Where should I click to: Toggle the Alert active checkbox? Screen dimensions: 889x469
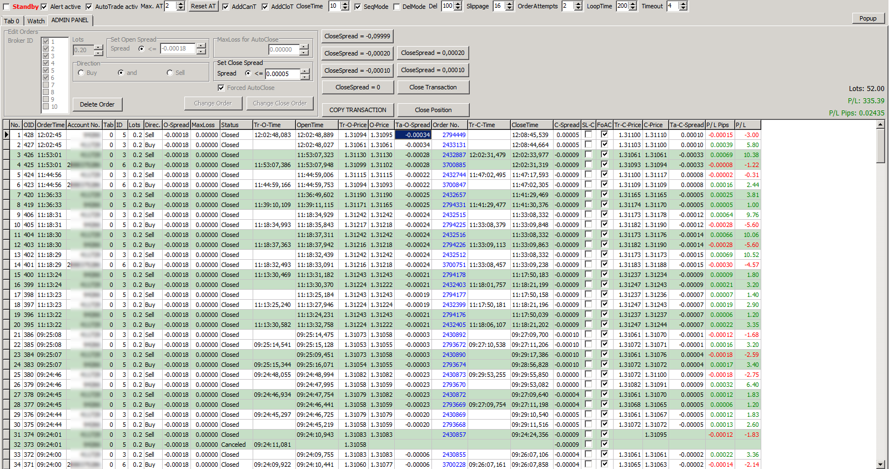[44, 7]
